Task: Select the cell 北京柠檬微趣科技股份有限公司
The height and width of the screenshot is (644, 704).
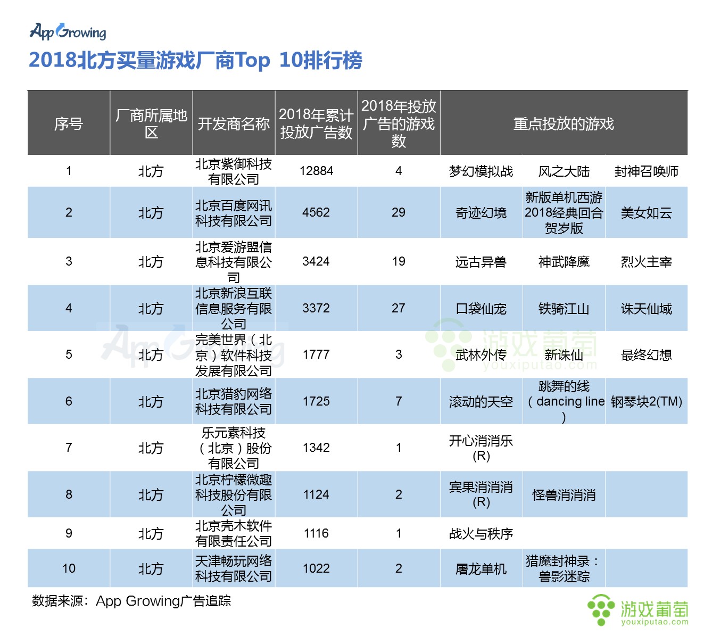Action: pos(234,494)
